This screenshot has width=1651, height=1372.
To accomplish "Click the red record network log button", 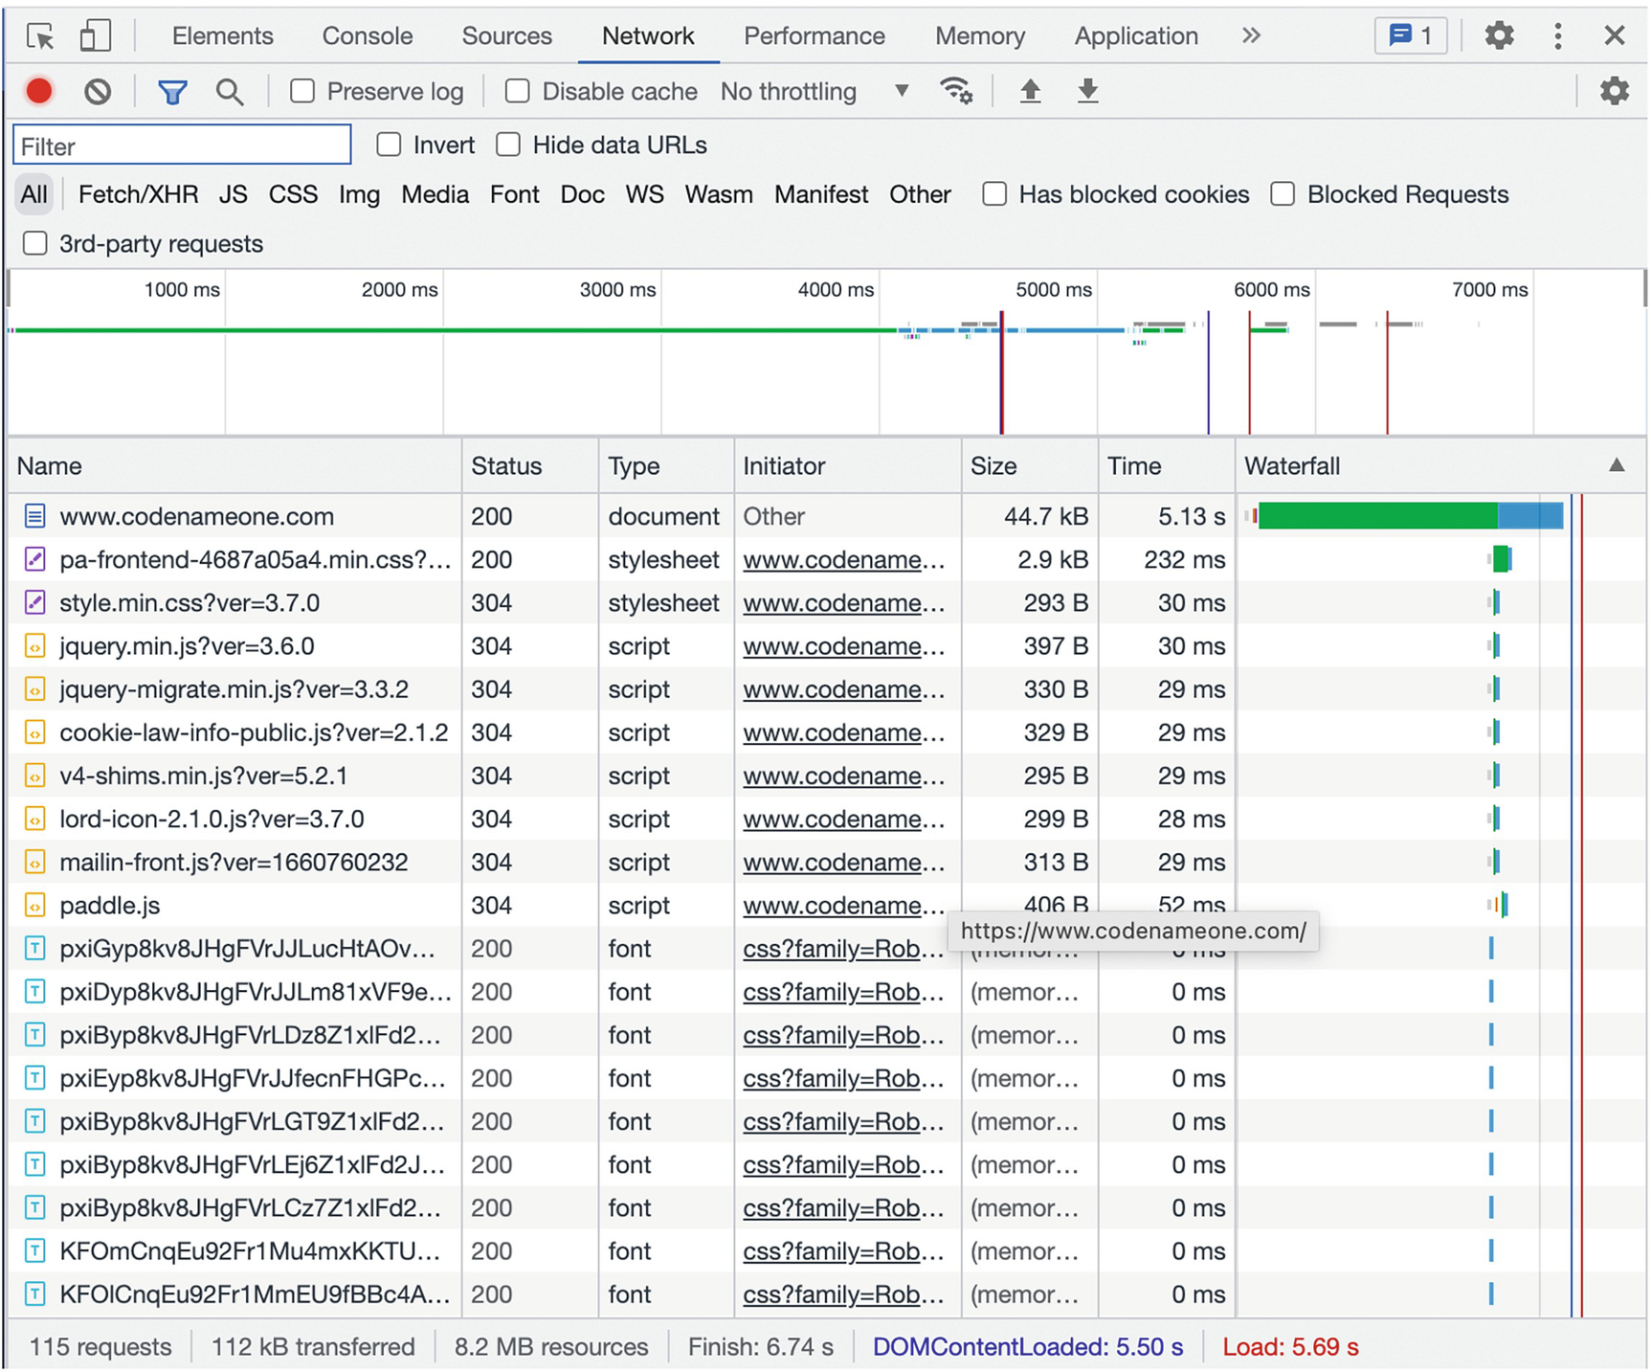I will 39,91.
